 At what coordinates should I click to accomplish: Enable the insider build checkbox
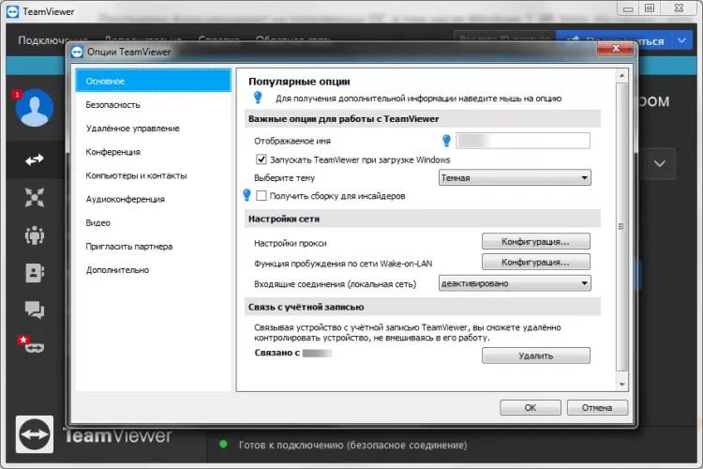261,196
